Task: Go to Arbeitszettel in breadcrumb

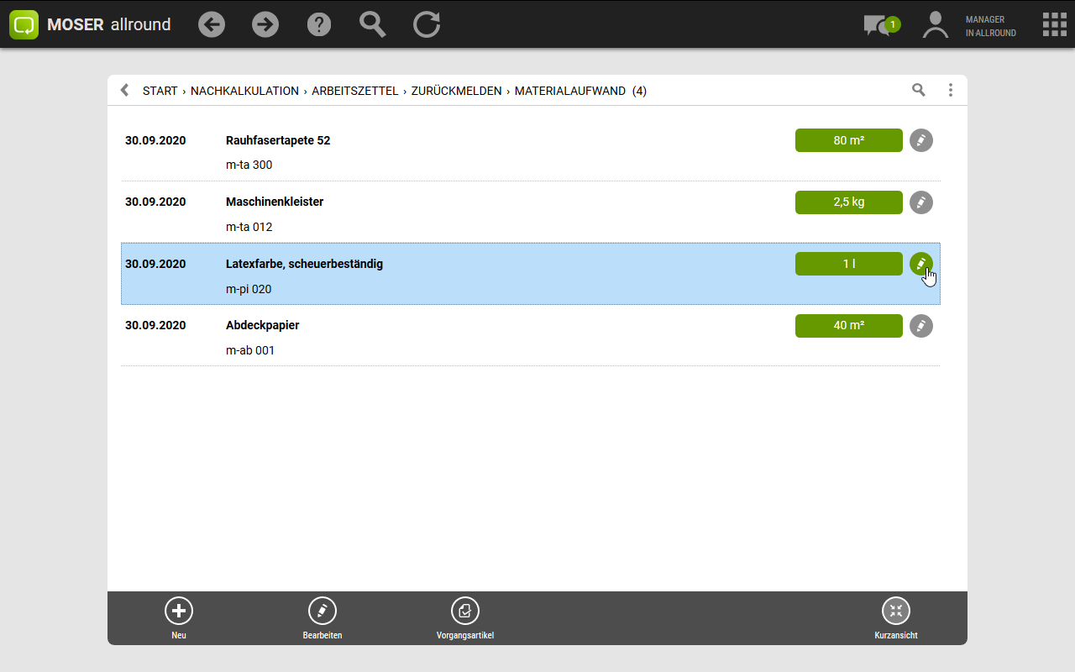Action: click(x=354, y=91)
